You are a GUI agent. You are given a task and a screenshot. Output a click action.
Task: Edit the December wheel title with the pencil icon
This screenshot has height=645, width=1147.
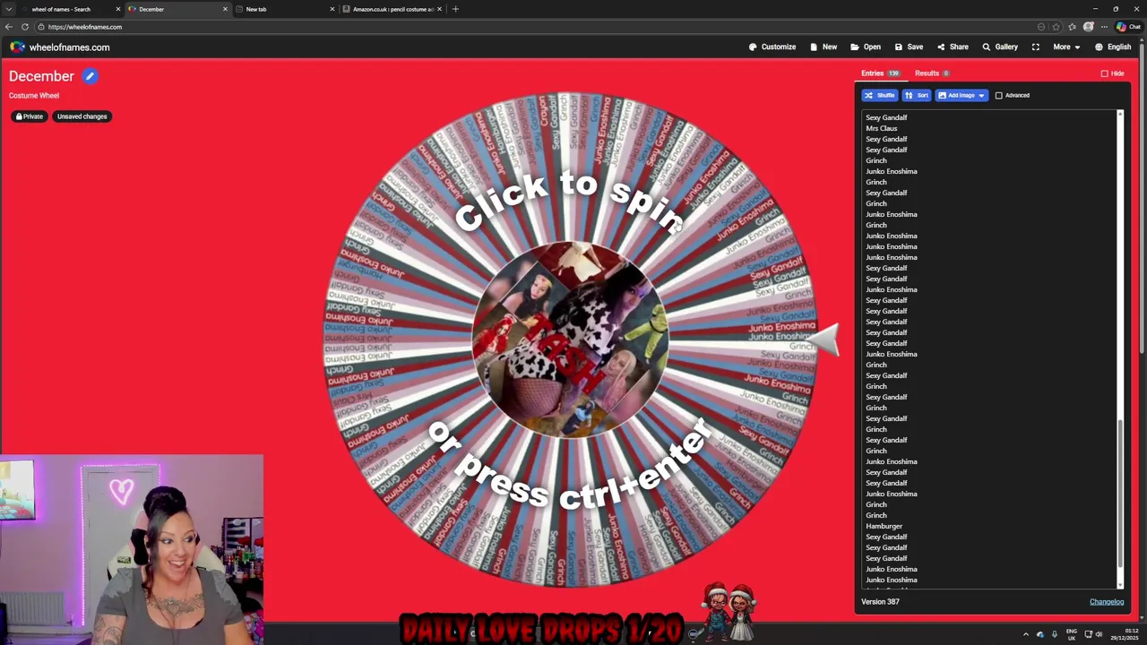pyautogui.click(x=90, y=76)
